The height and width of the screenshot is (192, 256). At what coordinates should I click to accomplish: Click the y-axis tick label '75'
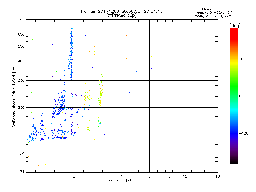tap(22, 172)
